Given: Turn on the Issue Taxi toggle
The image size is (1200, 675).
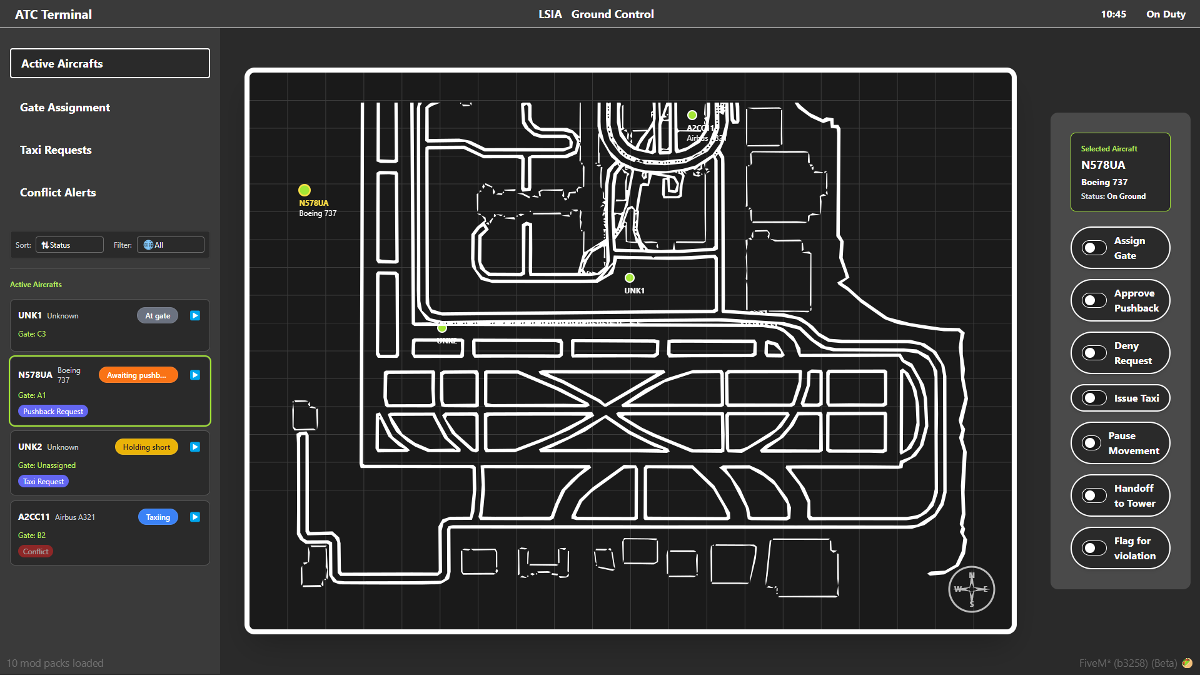Looking at the screenshot, I should pos(1094,398).
